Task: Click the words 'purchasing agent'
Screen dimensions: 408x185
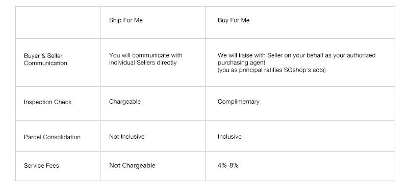Action: [x=241, y=63]
